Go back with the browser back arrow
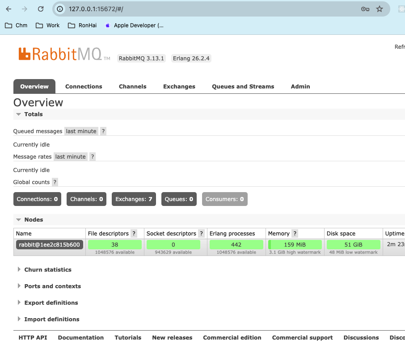405x361 pixels. [8, 9]
